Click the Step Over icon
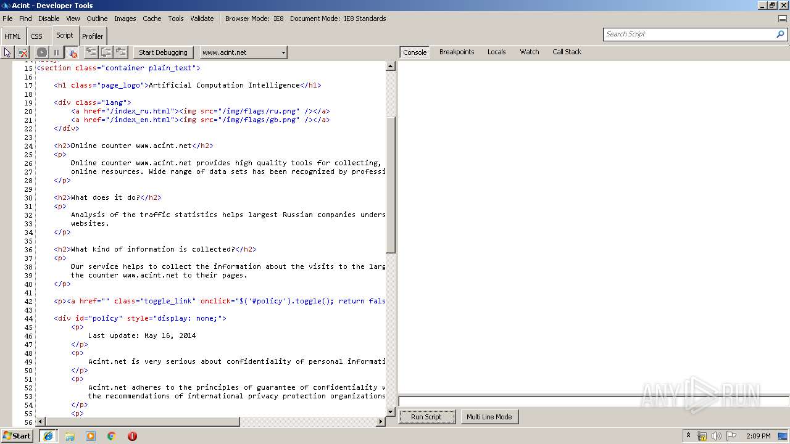Screen dimensions: 790x444 106,52
